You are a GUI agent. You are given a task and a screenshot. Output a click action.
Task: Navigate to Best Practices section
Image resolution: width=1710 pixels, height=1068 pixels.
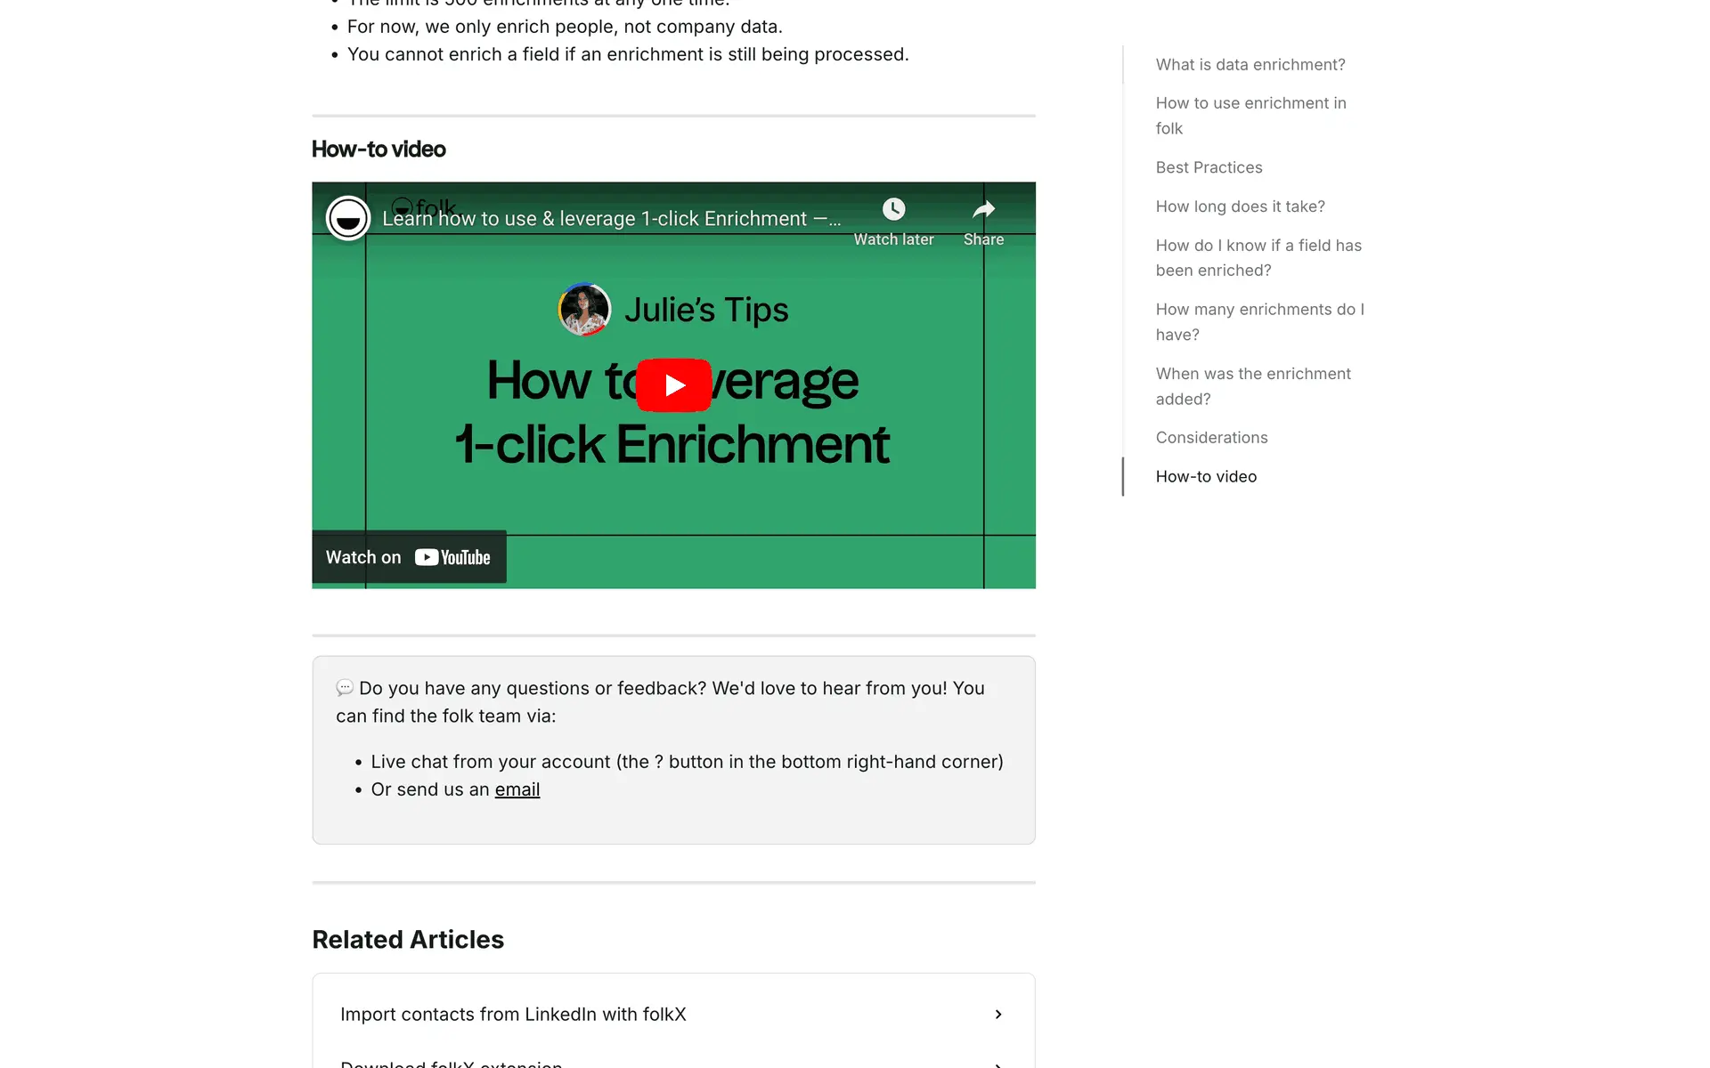point(1209,167)
